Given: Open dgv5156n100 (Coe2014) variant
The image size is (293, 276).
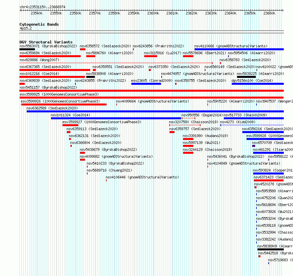Looking at the screenshot, I should pos(252,80).
